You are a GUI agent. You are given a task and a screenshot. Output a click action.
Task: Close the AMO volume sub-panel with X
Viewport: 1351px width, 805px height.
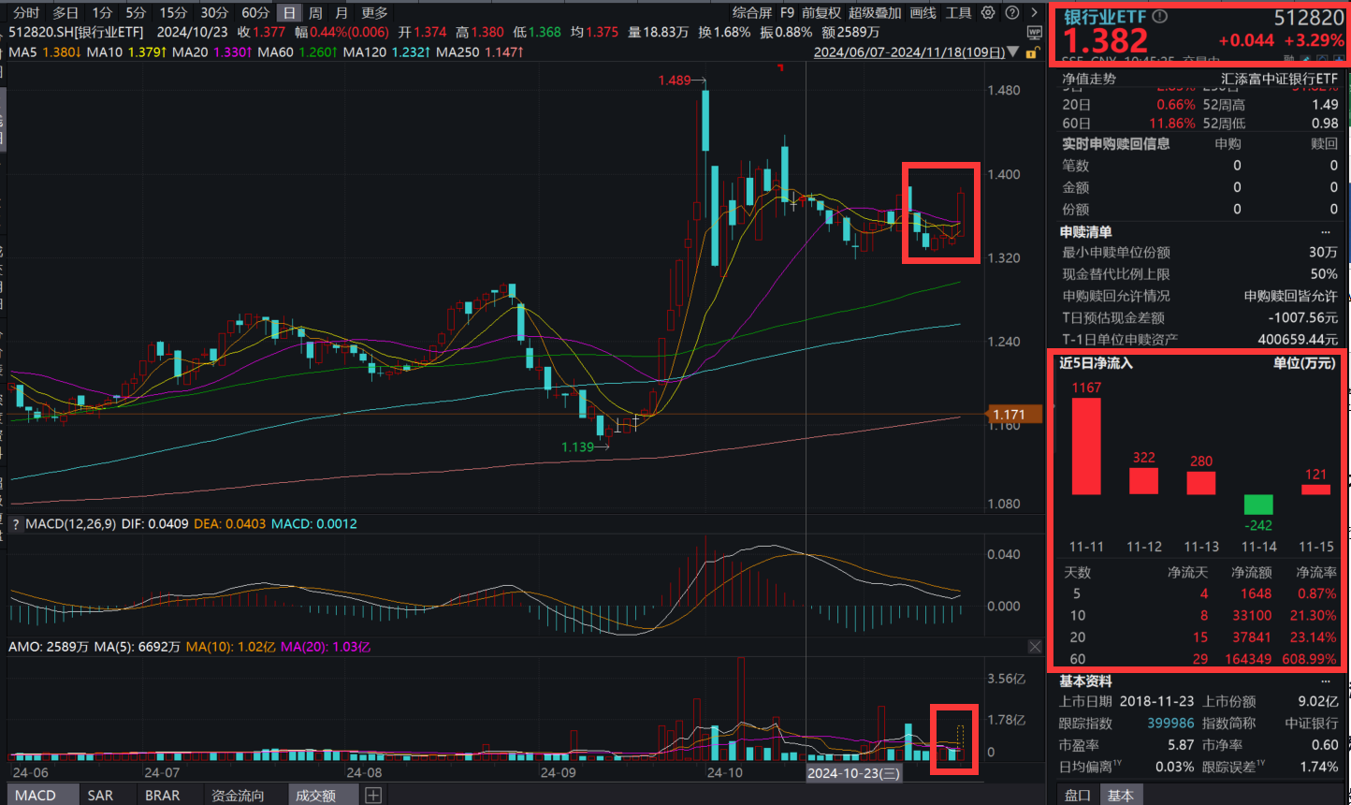pyautogui.click(x=1035, y=647)
